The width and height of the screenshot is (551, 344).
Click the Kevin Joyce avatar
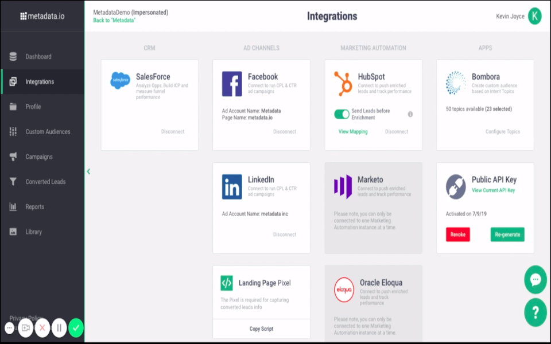click(x=534, y=16)
